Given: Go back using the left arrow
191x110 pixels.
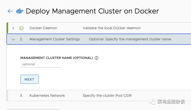Looking at the screenshot, I should click(x=10, y=11).
